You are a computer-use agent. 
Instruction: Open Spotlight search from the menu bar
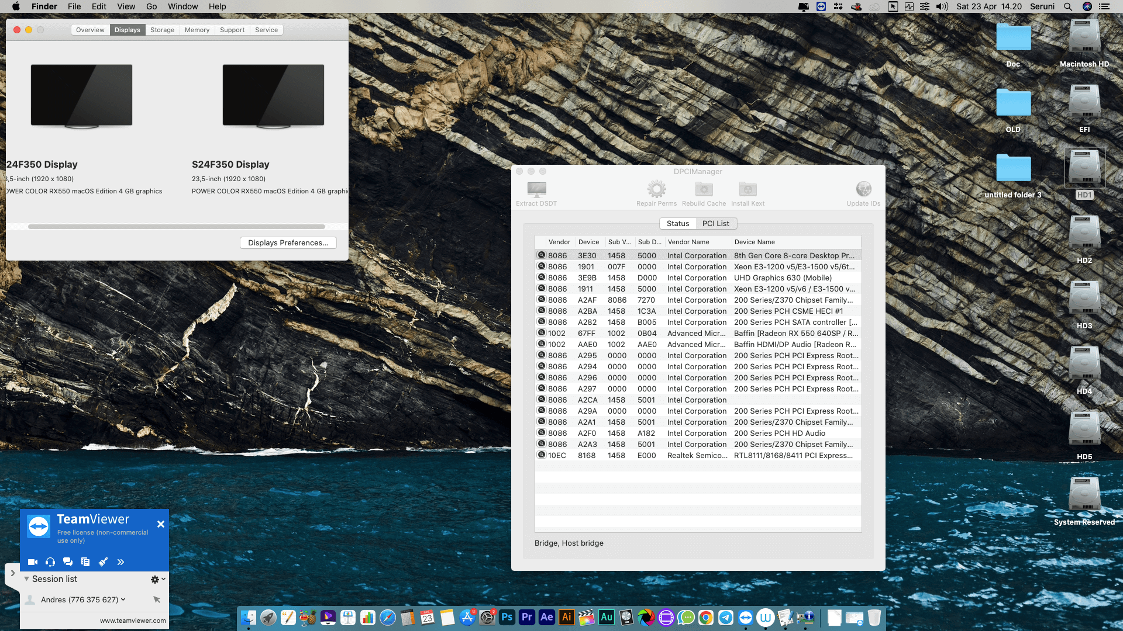point(1068,6)
